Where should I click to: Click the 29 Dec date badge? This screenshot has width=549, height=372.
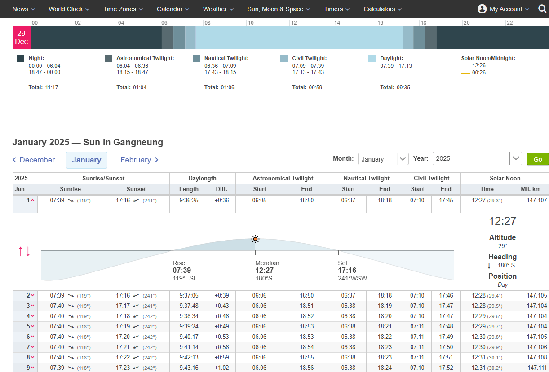pos(21,37)
